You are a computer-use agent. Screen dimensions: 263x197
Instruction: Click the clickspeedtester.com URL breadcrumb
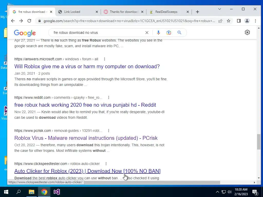coord(57,164)
